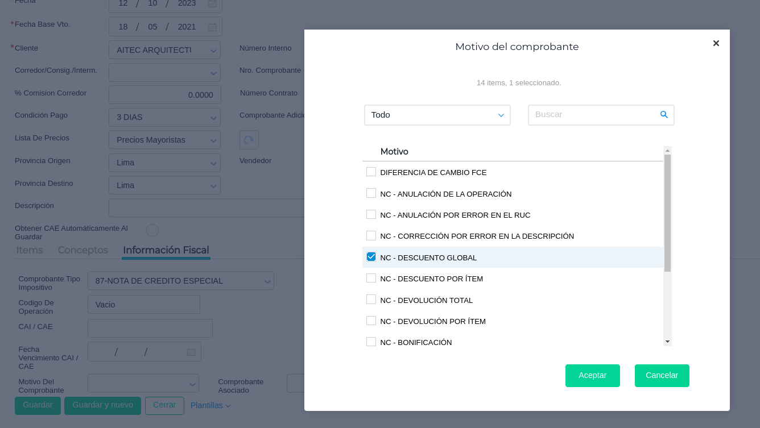
Task: Expand the Todo filter dropdown
Action: (437, 115)
